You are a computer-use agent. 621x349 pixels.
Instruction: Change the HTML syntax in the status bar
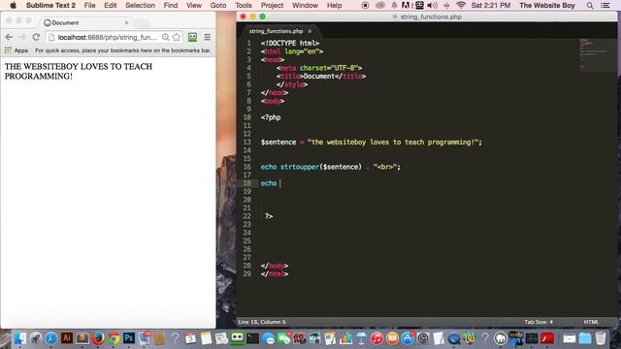[591, 322]
